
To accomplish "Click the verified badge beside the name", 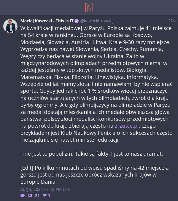I will pyautogui.click(x=77, y=21).
